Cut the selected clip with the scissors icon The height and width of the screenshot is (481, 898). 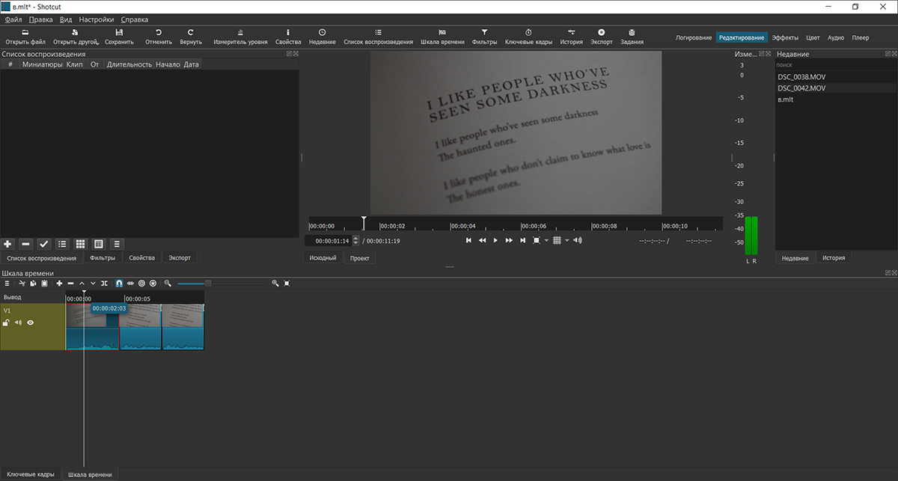coord(22,284)
